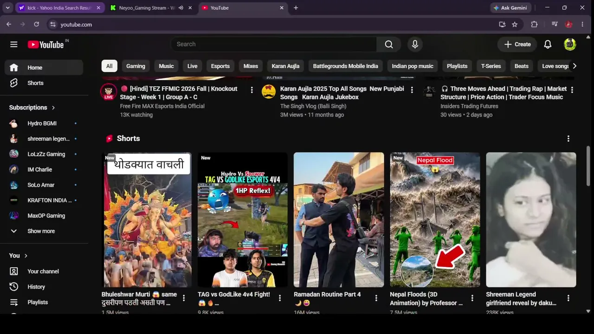
Task: Select the Gaming filter chip
Action: tap(136, 66)
